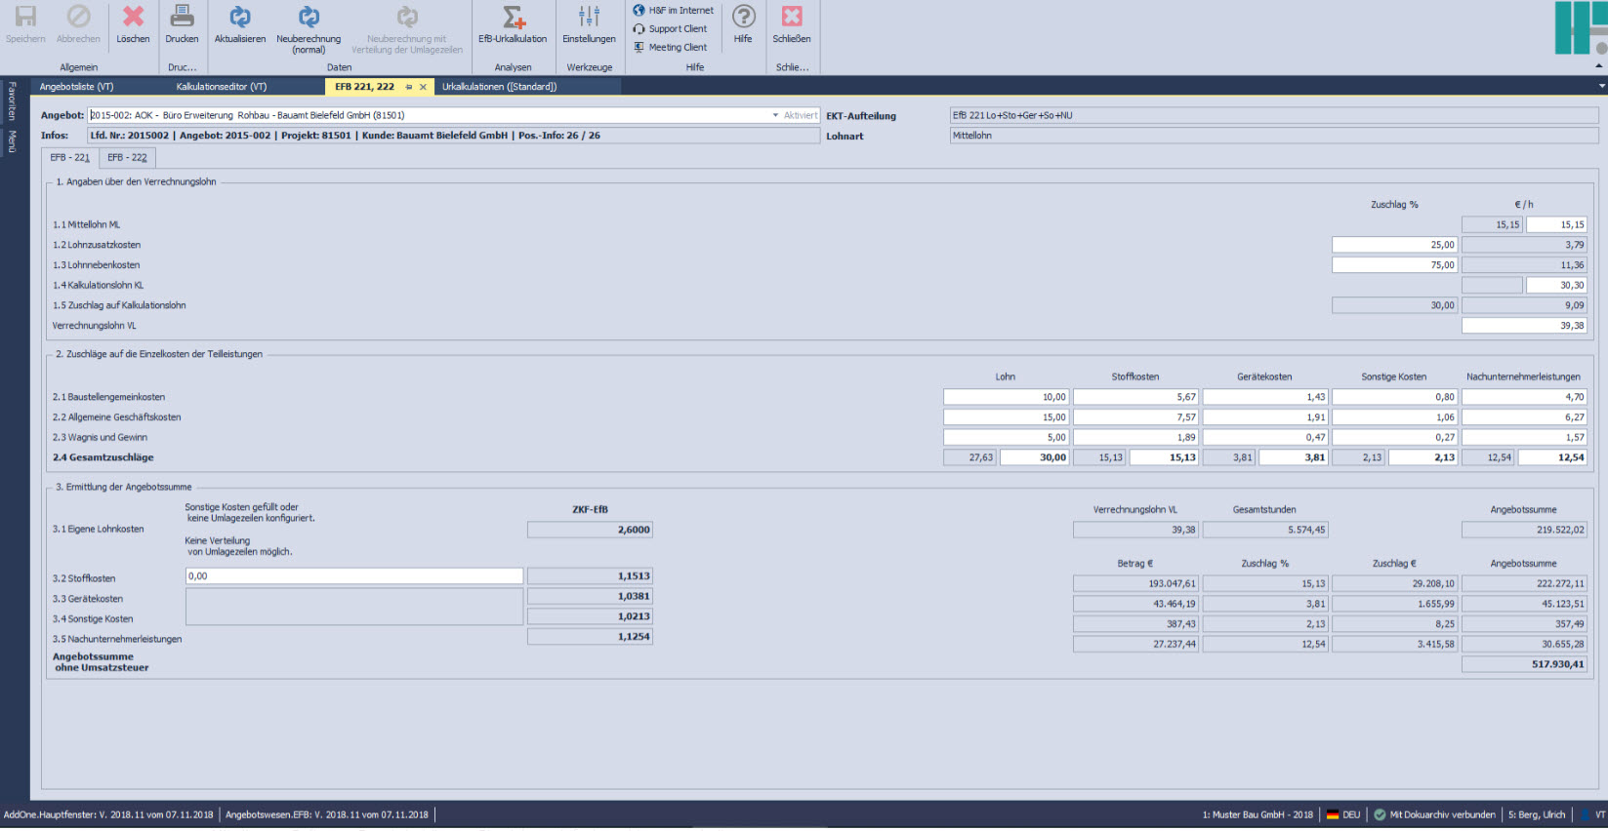
Task: Open the EfB-Urkalkulation analysis
Action: pyautogui.click(x=513, y=18)
